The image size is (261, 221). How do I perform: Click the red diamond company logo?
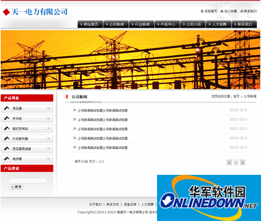(x=6, y=12)
